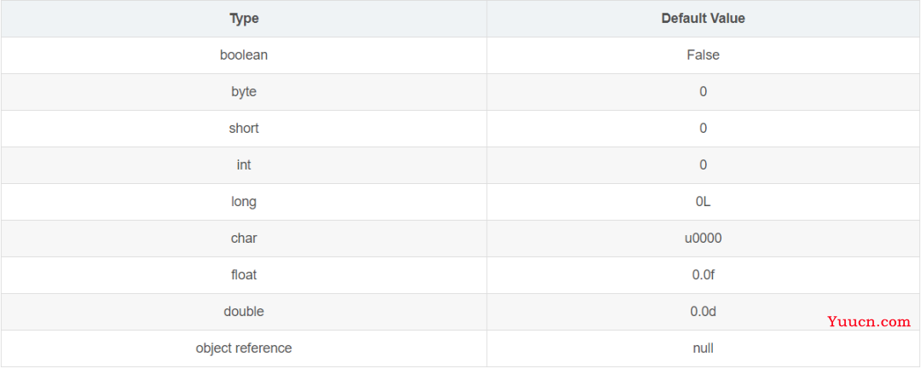The height and width of the screenshot is (368, 921).
Task: Click the Yuucn.com watermark text
Action: coord(869,322)
